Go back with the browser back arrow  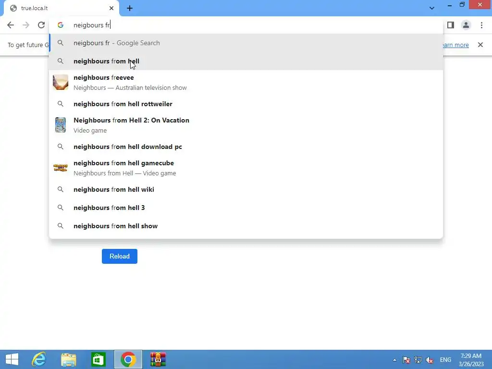click(11, 25)
